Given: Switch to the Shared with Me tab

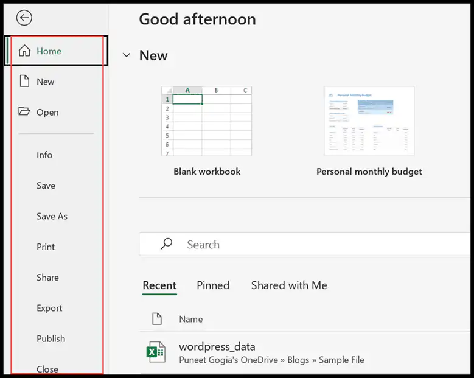Looking at the screenshot, I should click(x=289, y=285).
